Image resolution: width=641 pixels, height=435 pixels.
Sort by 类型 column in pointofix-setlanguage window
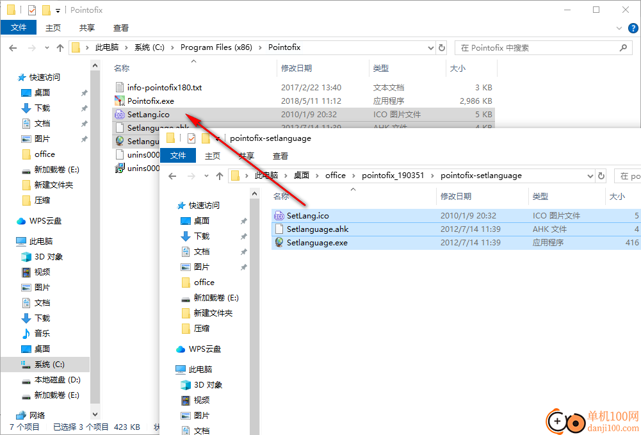tap(566, 197)
